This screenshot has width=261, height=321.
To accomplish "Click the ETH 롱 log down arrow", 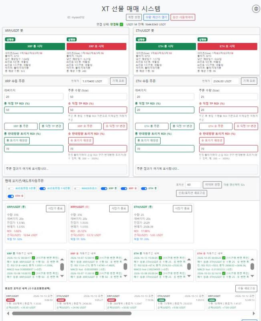I will click(x=189, y=276).
